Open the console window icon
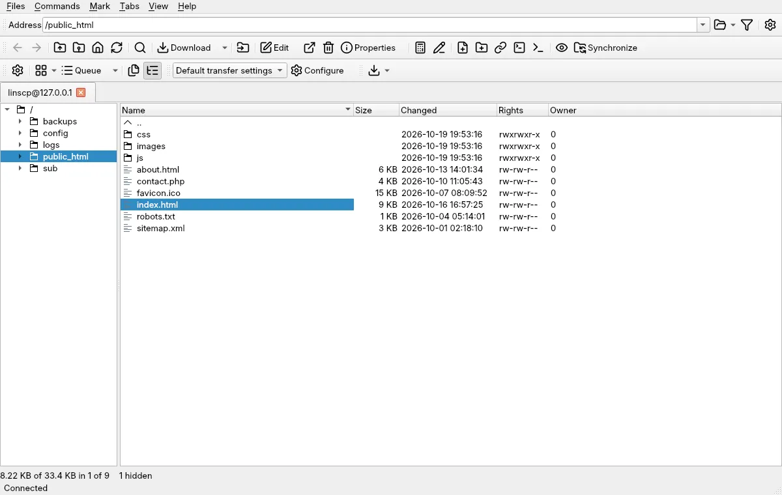782x495 pixels. pos(519,48)
